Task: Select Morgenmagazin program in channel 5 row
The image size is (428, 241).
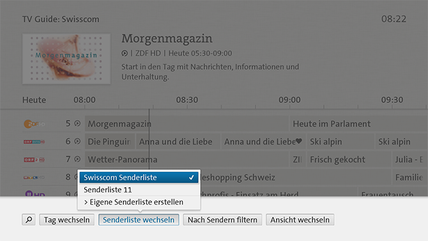Action: 187,124
